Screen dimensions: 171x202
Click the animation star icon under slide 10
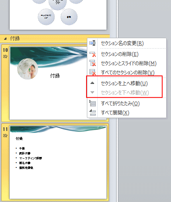(5, 57)
